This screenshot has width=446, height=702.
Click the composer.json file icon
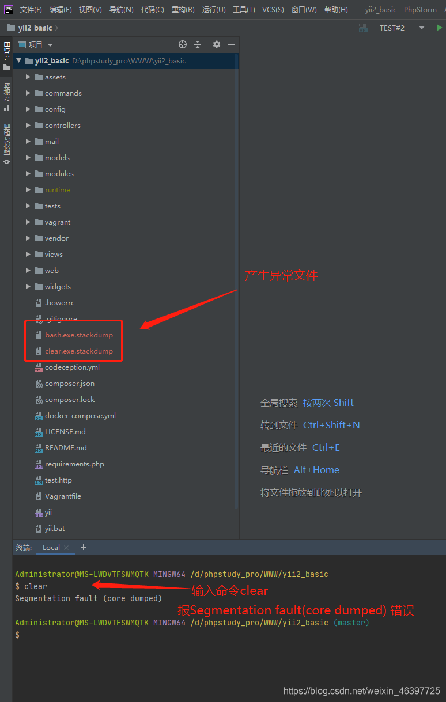[x=39, y=384]
